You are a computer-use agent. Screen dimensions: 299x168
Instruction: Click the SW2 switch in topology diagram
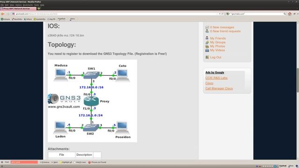91,127
